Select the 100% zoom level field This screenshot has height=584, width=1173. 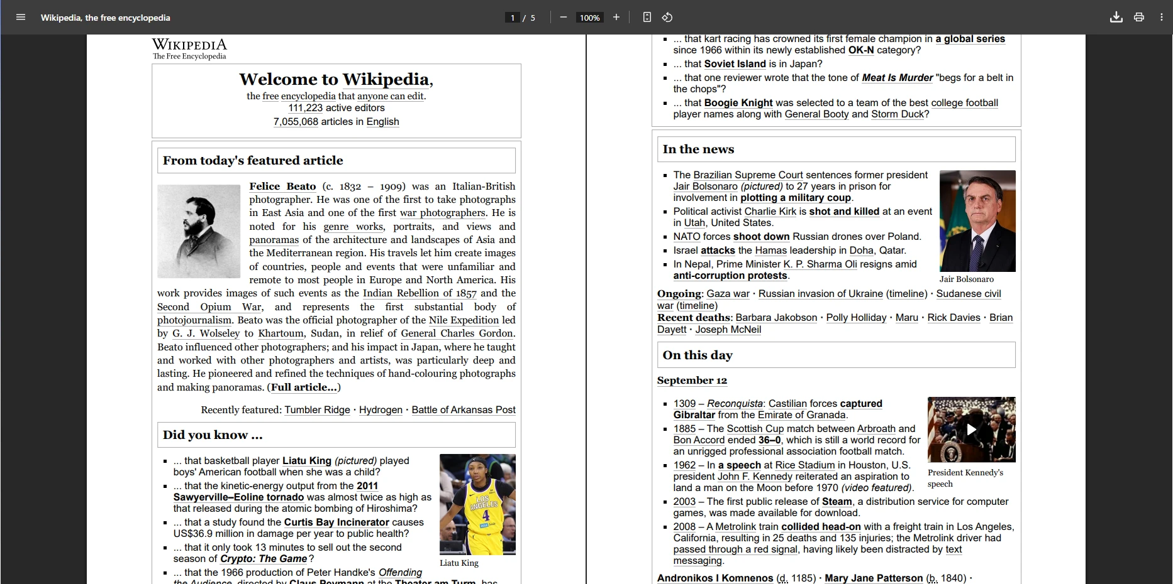click(x=589, y=18)
